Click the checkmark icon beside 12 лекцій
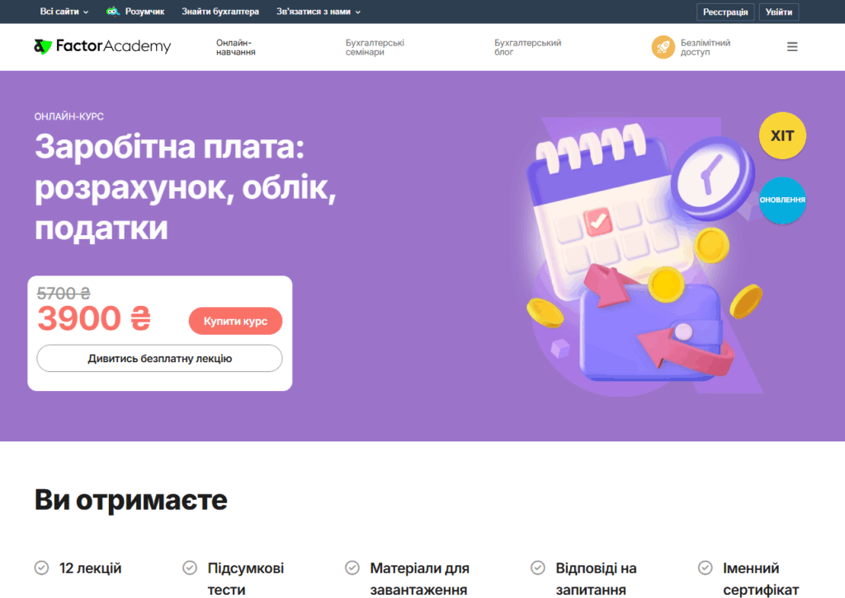This screenshot has height=598, width=845. pyautogui.click(x=41, y=567)
